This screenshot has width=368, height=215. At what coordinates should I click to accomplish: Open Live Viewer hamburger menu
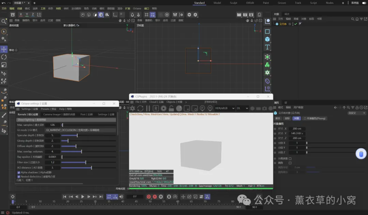click(x=132, y=102)
